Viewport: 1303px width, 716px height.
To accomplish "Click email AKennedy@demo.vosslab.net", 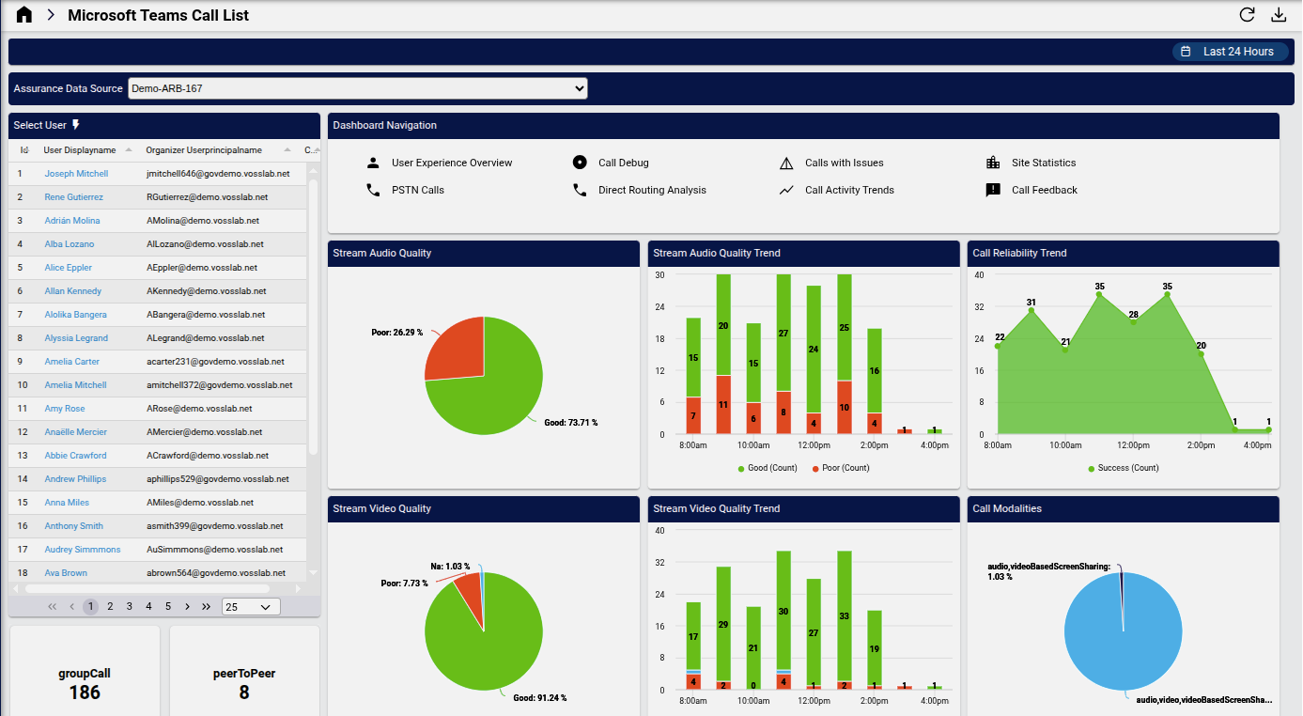I will 206,291.
